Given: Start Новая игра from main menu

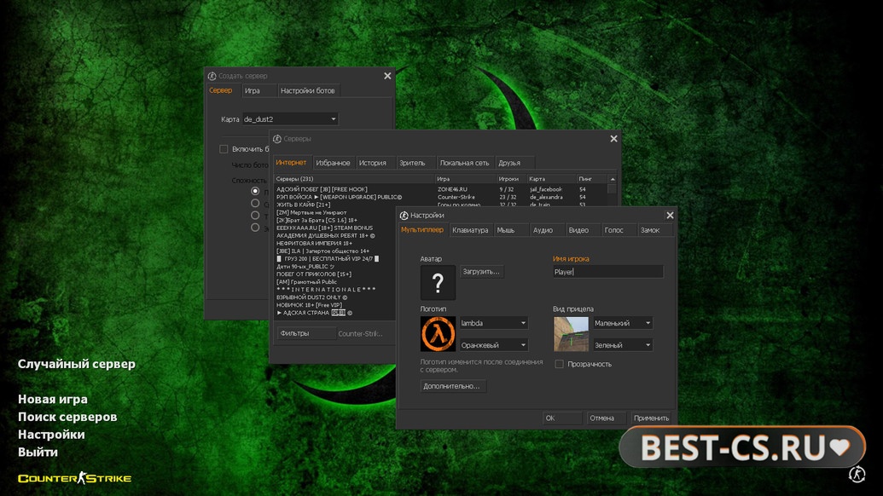Looking at the screenshot, I should tap(52, 399).
